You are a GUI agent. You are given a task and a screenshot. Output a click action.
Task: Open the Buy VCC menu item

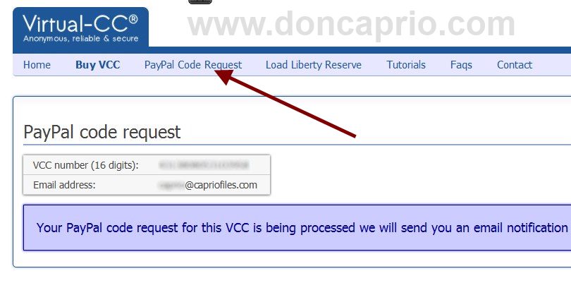coord(97,65)
